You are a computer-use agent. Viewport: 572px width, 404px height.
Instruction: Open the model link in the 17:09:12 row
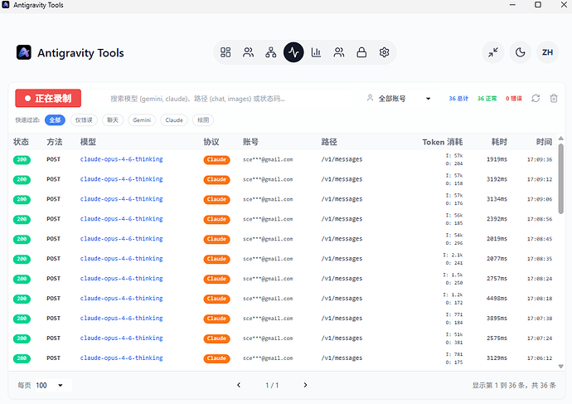pyautogui.click(x=122, y=179)
